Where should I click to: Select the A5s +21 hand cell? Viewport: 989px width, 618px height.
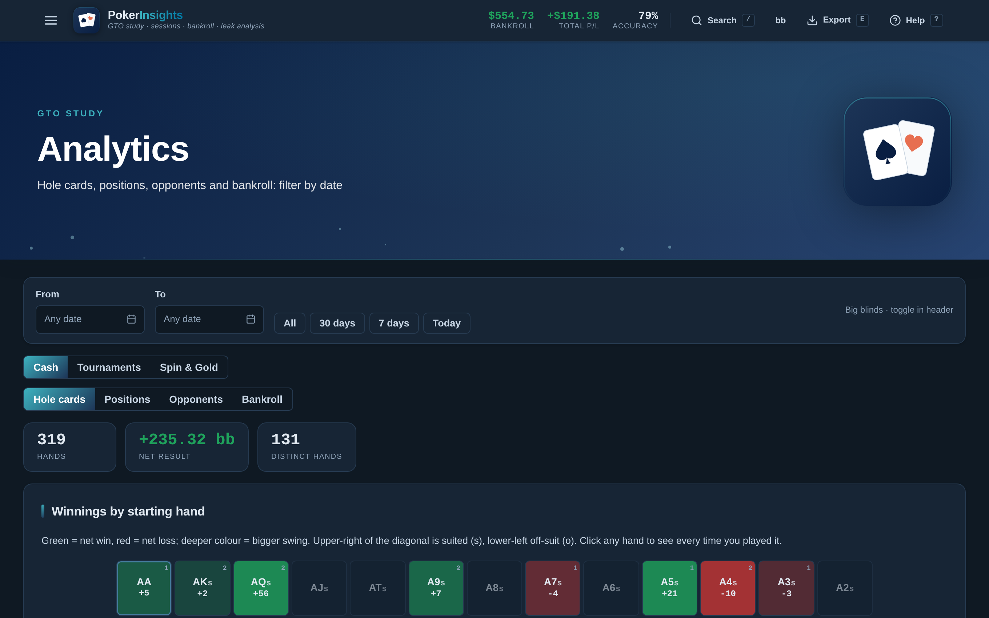[x=669, y=588]
